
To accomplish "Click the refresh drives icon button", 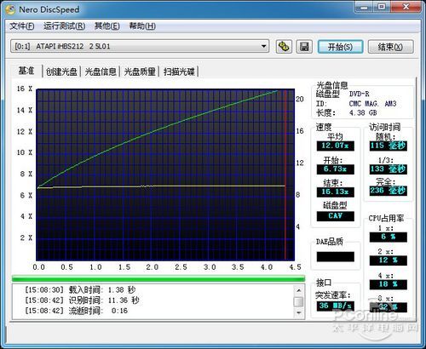I will coord(284,47).
